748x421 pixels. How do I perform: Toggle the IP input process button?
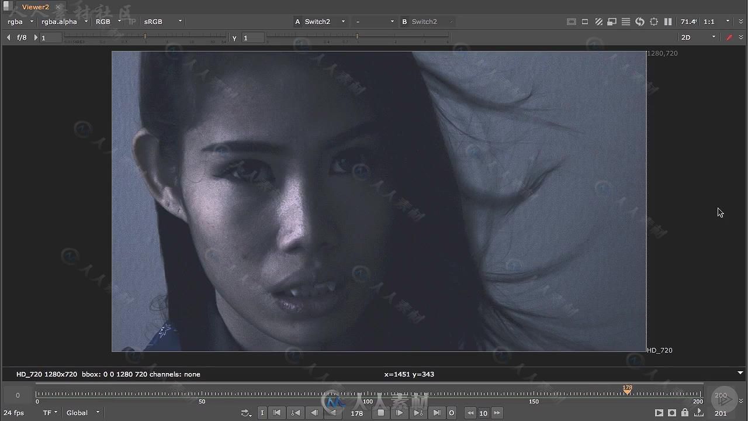tap(132, 22)
